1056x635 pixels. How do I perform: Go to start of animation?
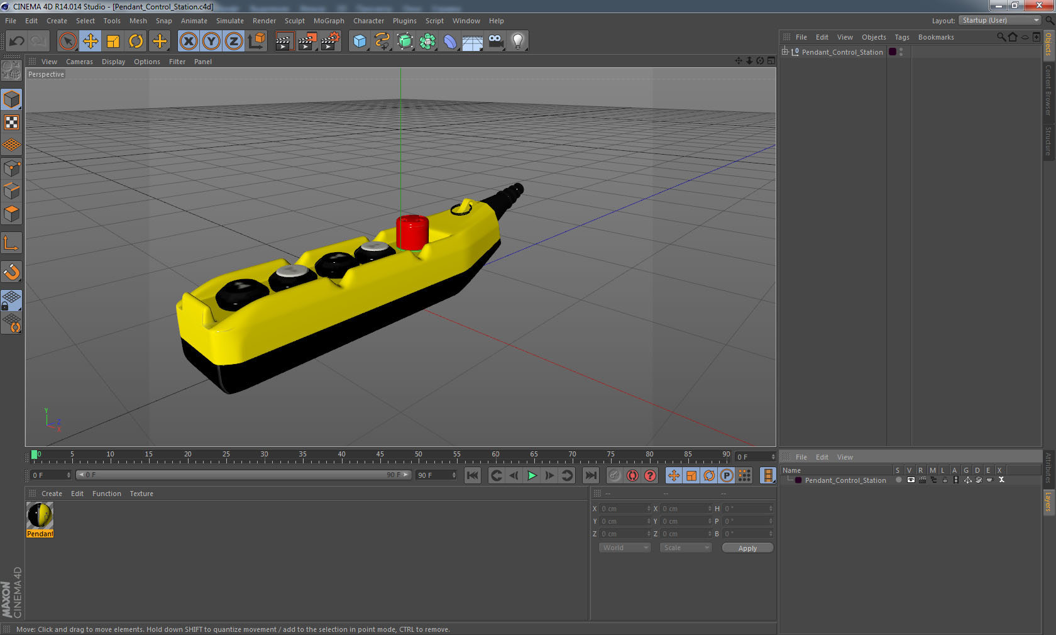coord(473,475)
